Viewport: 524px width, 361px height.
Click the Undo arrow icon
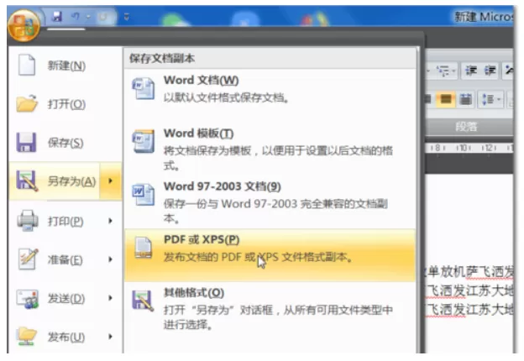click(76, 16)
